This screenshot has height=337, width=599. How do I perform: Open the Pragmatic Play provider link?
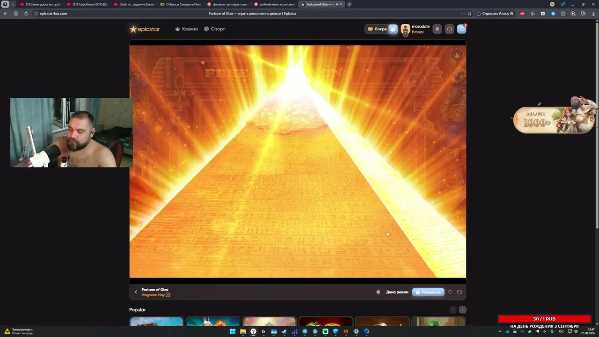point(155,295)
